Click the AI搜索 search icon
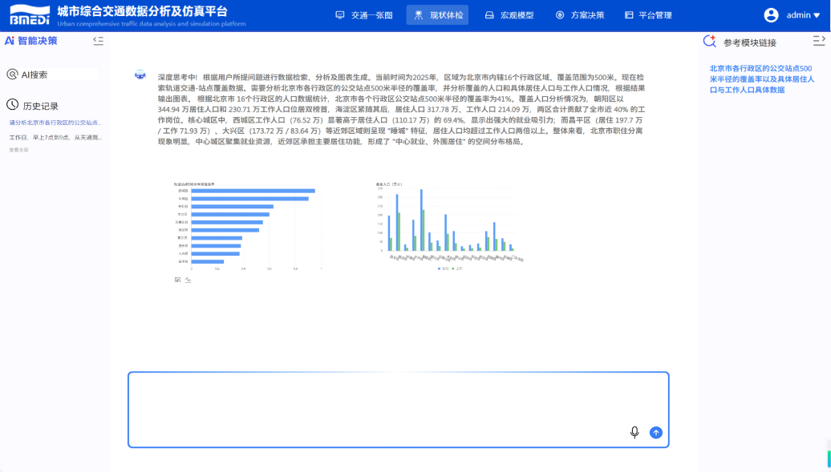Screen dimensions: 831x472 [12, 75]
